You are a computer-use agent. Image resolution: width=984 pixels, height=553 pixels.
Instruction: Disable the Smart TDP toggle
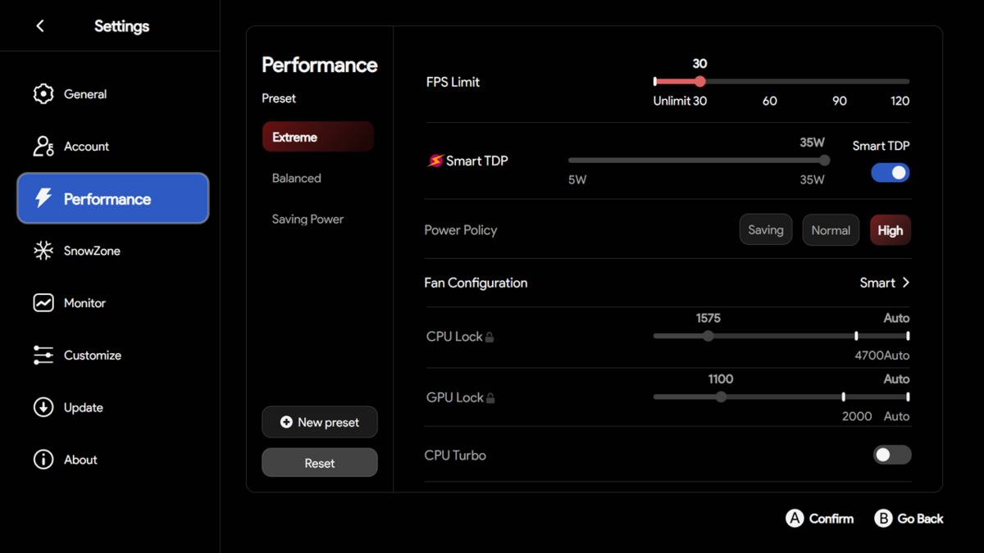891,173
